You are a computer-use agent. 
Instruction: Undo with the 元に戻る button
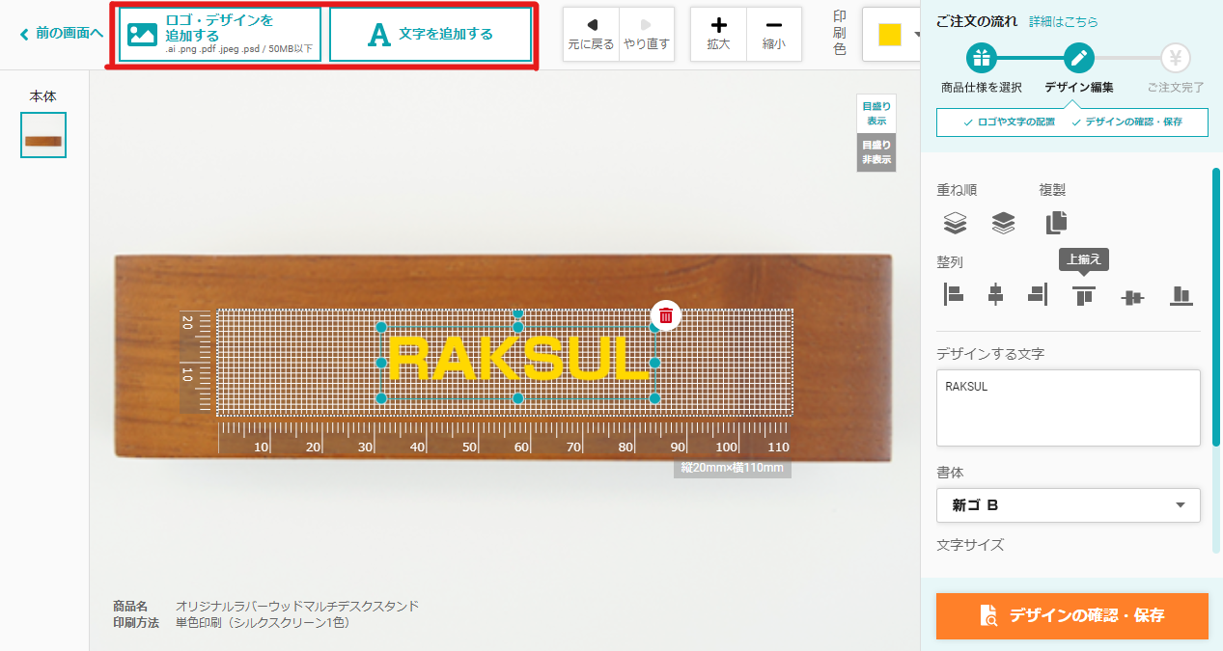coord(591,34)
